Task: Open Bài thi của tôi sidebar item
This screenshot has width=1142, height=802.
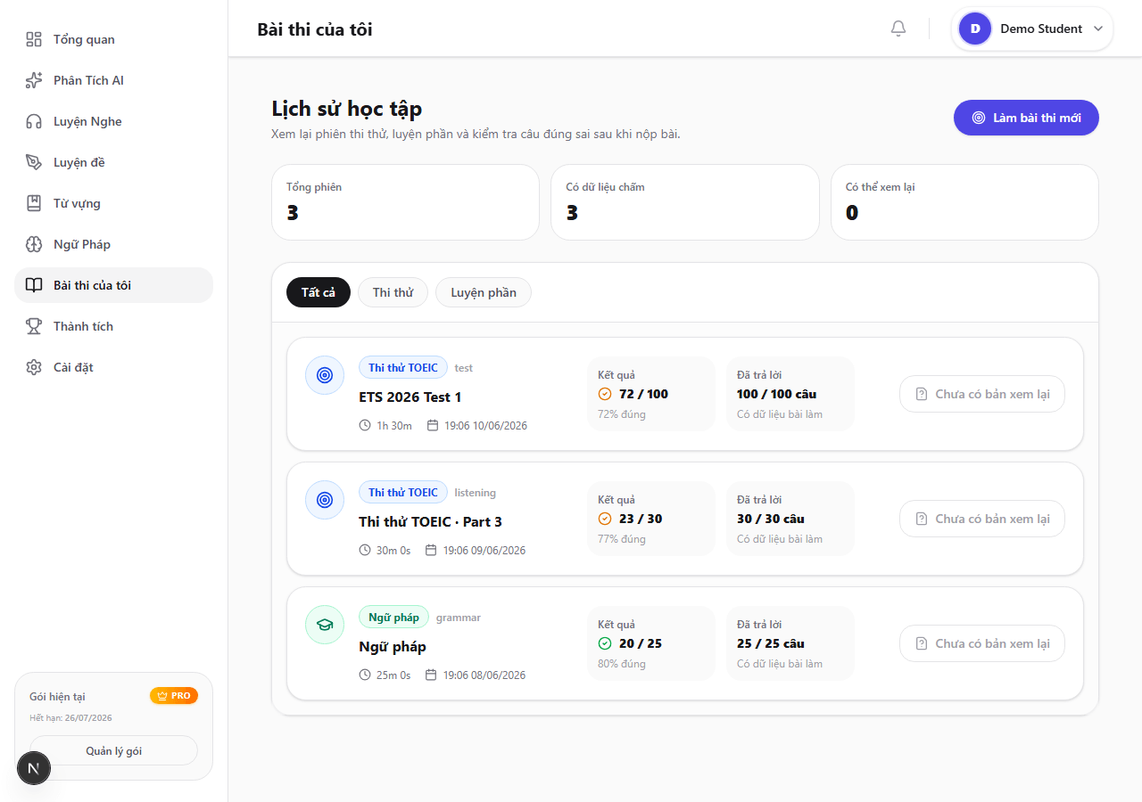Action: pyautogui.click(x=114, y=285)
